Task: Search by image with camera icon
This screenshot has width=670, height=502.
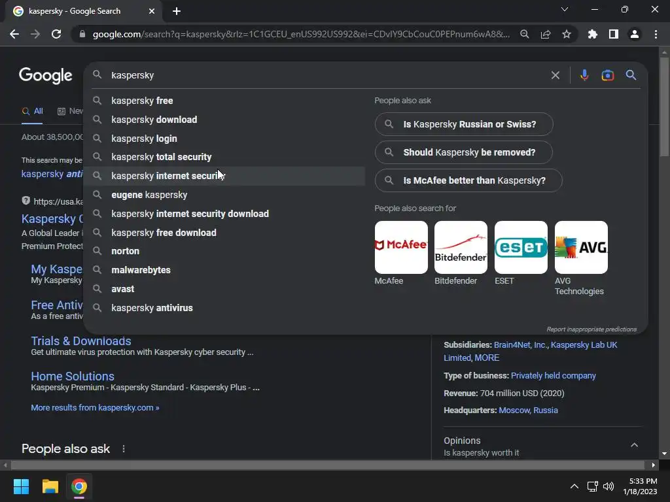Action: 608,75
